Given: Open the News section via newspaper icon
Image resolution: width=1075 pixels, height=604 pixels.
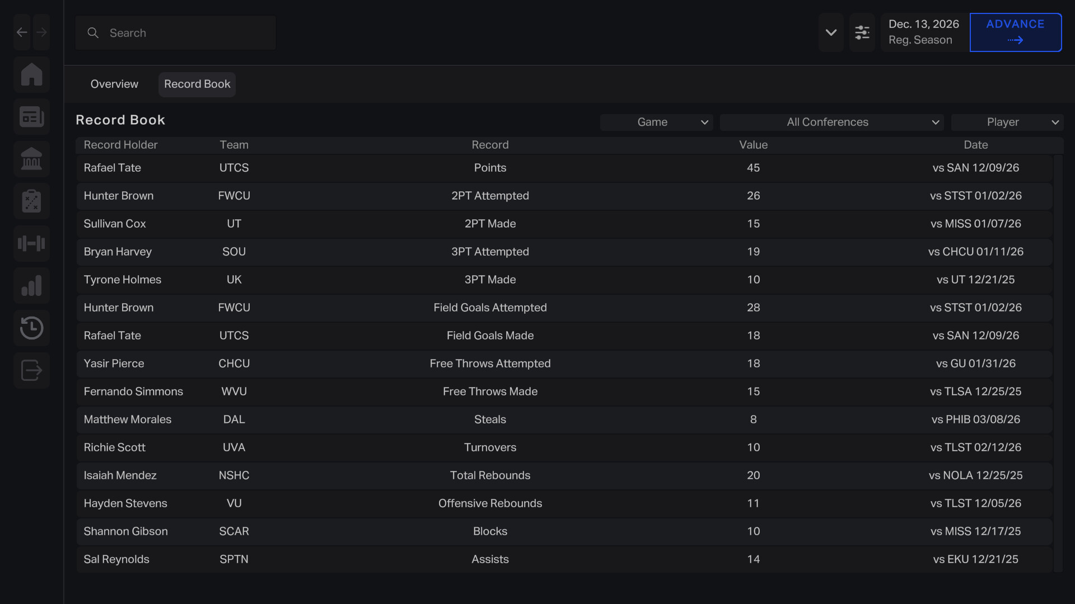Looking at the screenshot, I should click(31, 116).
